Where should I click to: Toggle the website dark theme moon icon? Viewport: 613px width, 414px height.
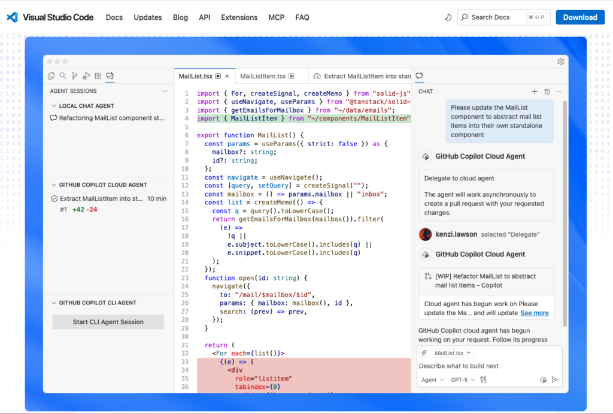(x=448, y=17)
